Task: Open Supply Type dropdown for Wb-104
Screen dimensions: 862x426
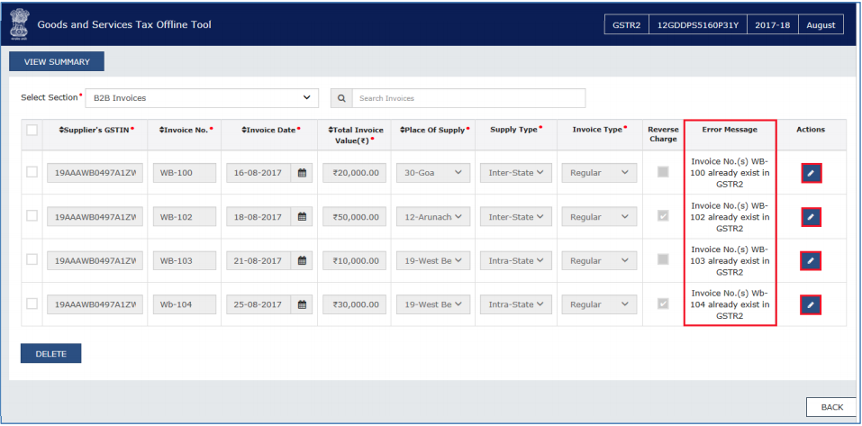Action: pyautogui.click(x=515, y=304)
